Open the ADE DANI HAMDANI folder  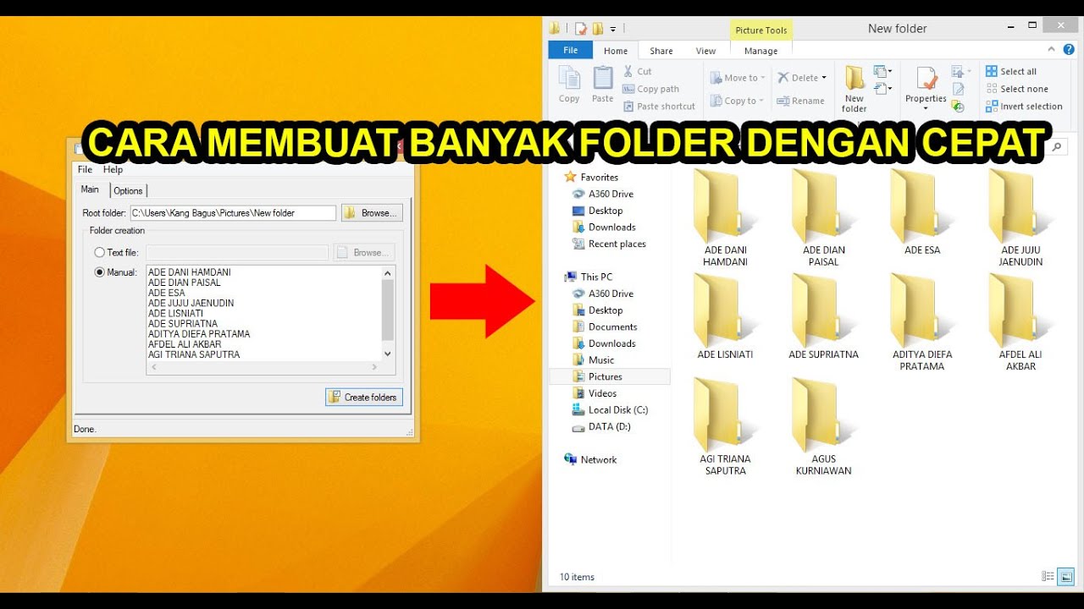725,217
